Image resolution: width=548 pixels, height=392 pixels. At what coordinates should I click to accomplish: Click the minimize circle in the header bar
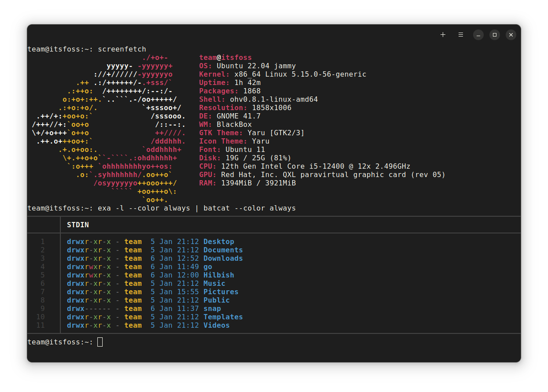[x=478, y=34]
